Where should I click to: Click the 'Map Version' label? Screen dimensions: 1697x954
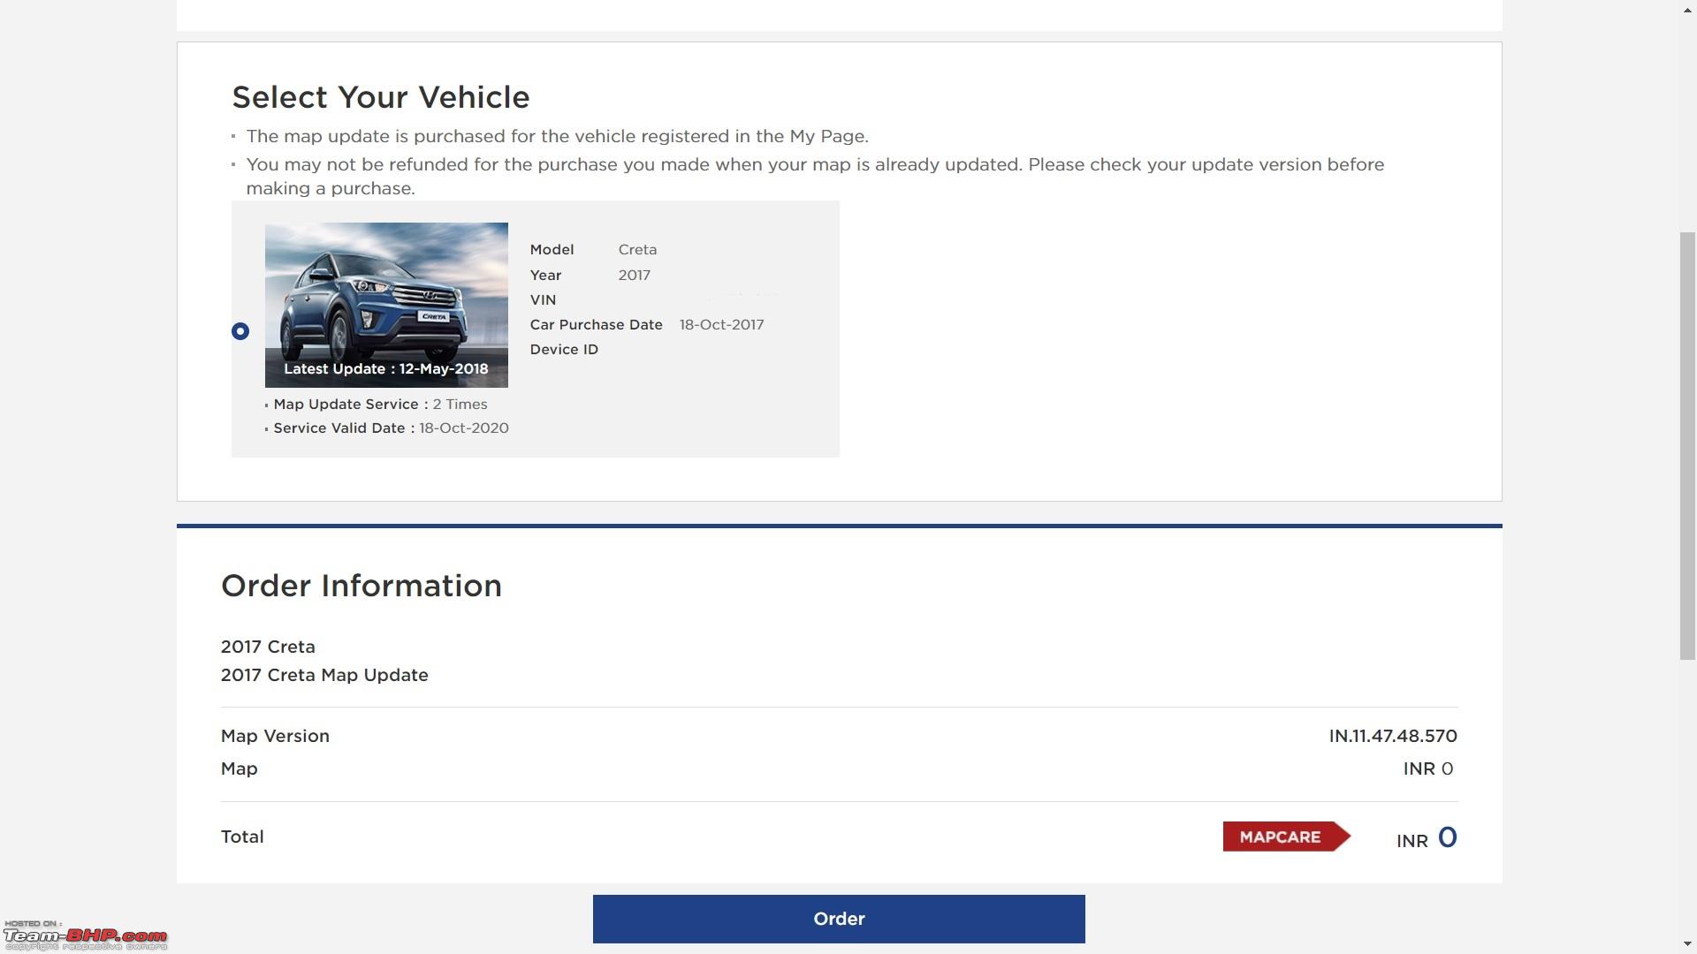point(275,736)
